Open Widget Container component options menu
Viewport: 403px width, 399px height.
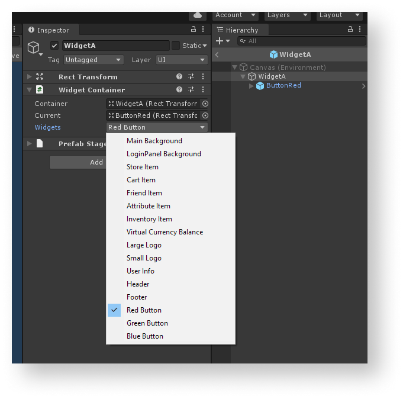point(203,89)
